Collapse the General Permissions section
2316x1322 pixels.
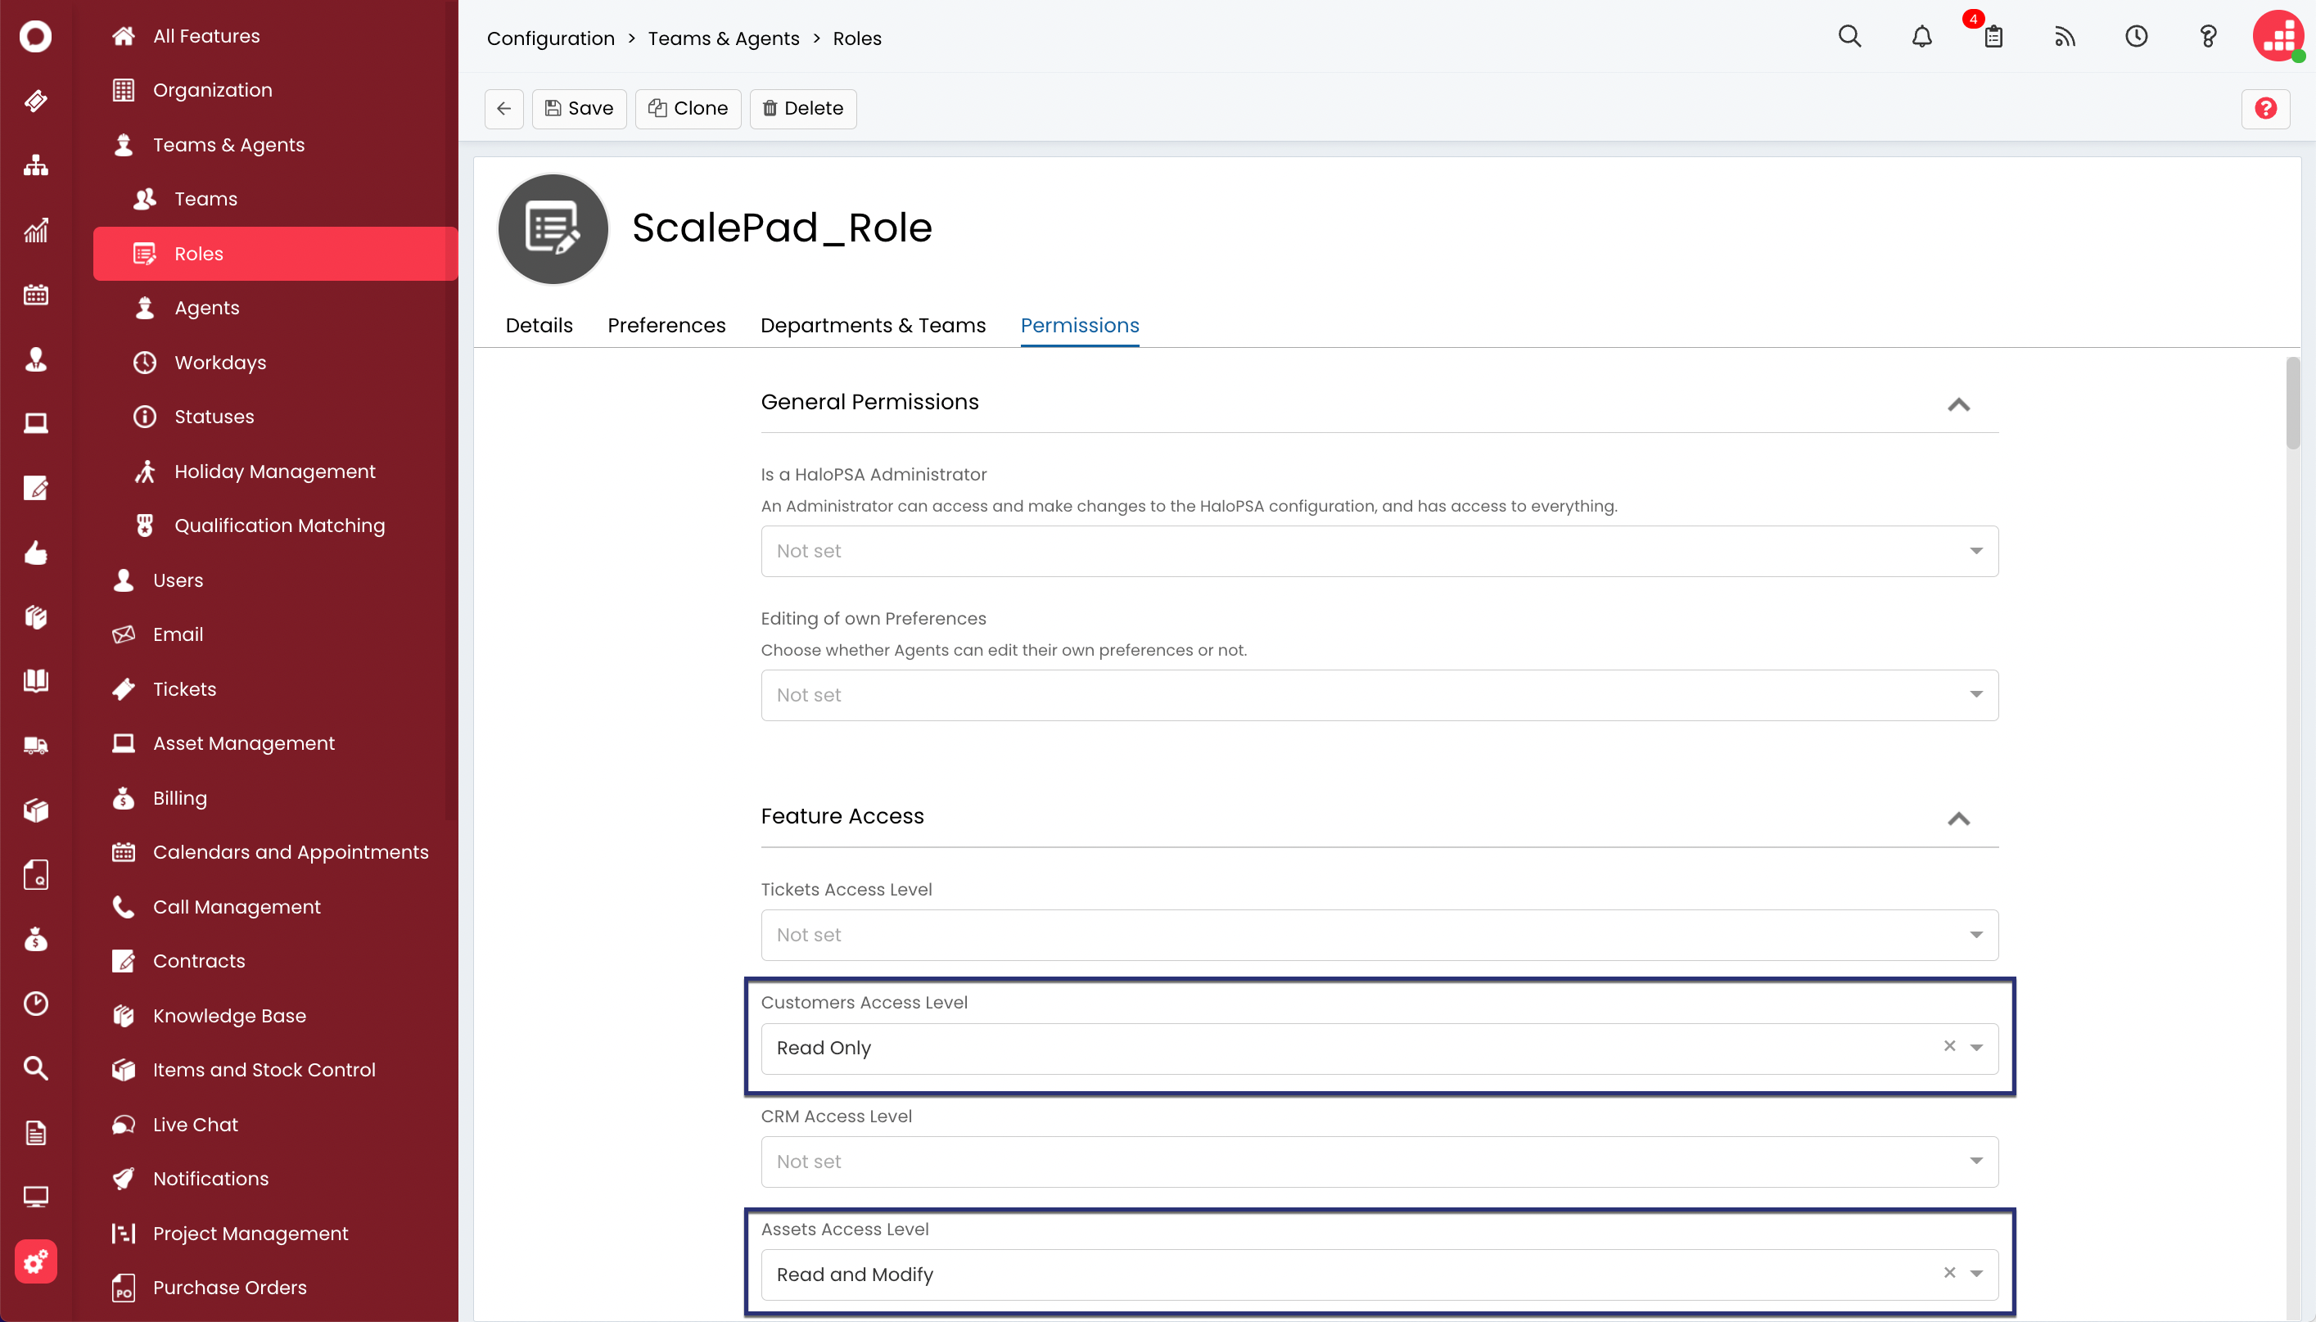tap(1958, 404)
